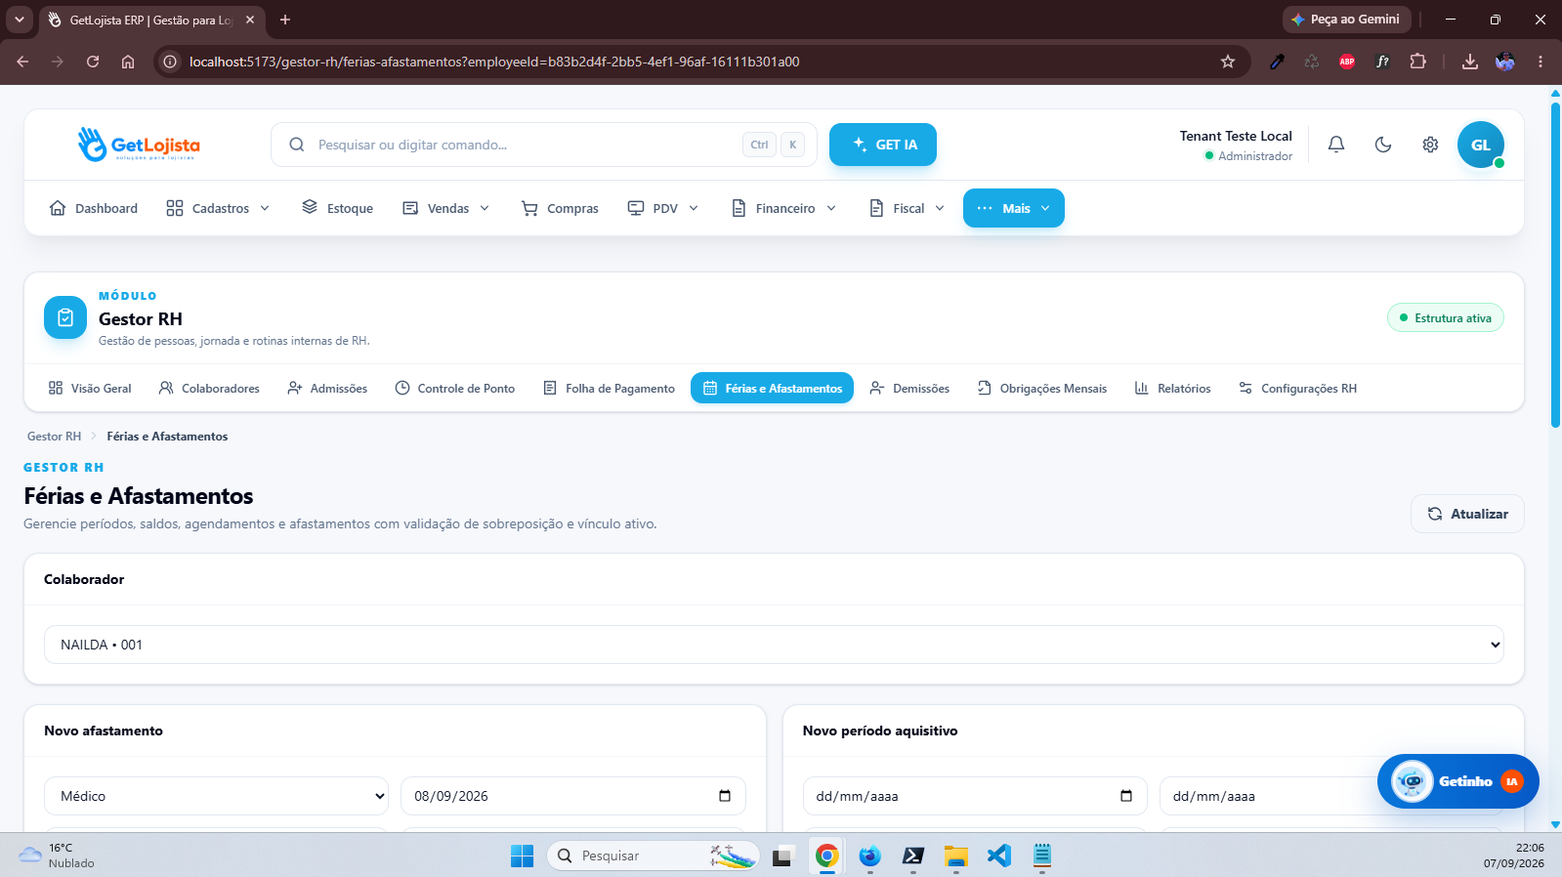This screenshot has width=1562, height=877.
Task: Expand Financeiro dropdown menu
Action: click(x=784, y=208)
